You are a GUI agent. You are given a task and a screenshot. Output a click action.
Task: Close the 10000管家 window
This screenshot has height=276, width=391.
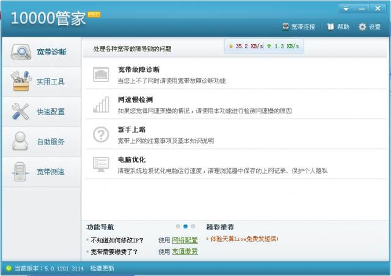[x=378, y=9]
